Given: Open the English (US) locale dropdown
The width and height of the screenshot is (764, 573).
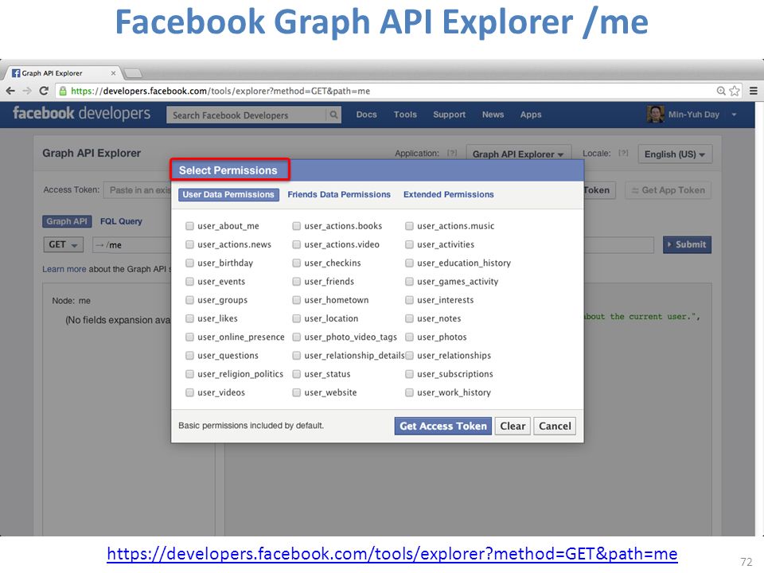Looking at the screenshot, I should 675,154.
